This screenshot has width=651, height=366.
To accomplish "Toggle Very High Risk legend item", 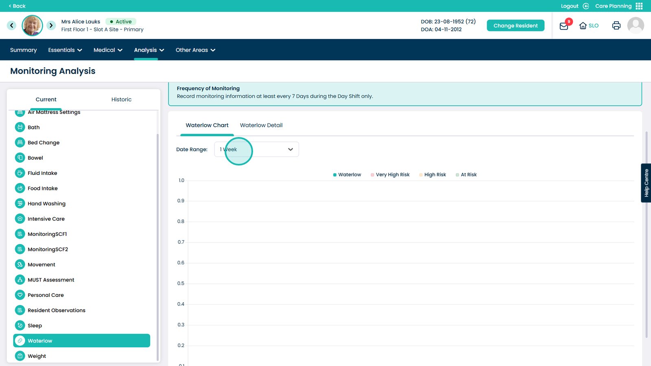I will click(390, 175).
